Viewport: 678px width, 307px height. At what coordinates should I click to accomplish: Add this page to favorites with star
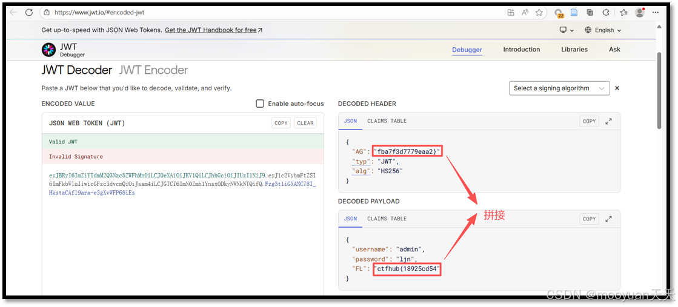coord(539,13)
